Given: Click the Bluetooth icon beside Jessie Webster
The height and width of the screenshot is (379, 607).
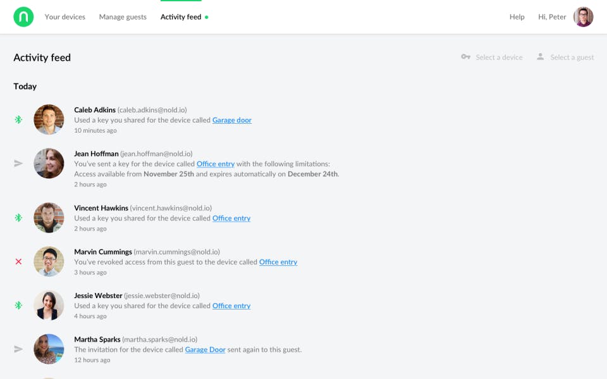Looking at the screenshot, I should click(x=18, y=306).
